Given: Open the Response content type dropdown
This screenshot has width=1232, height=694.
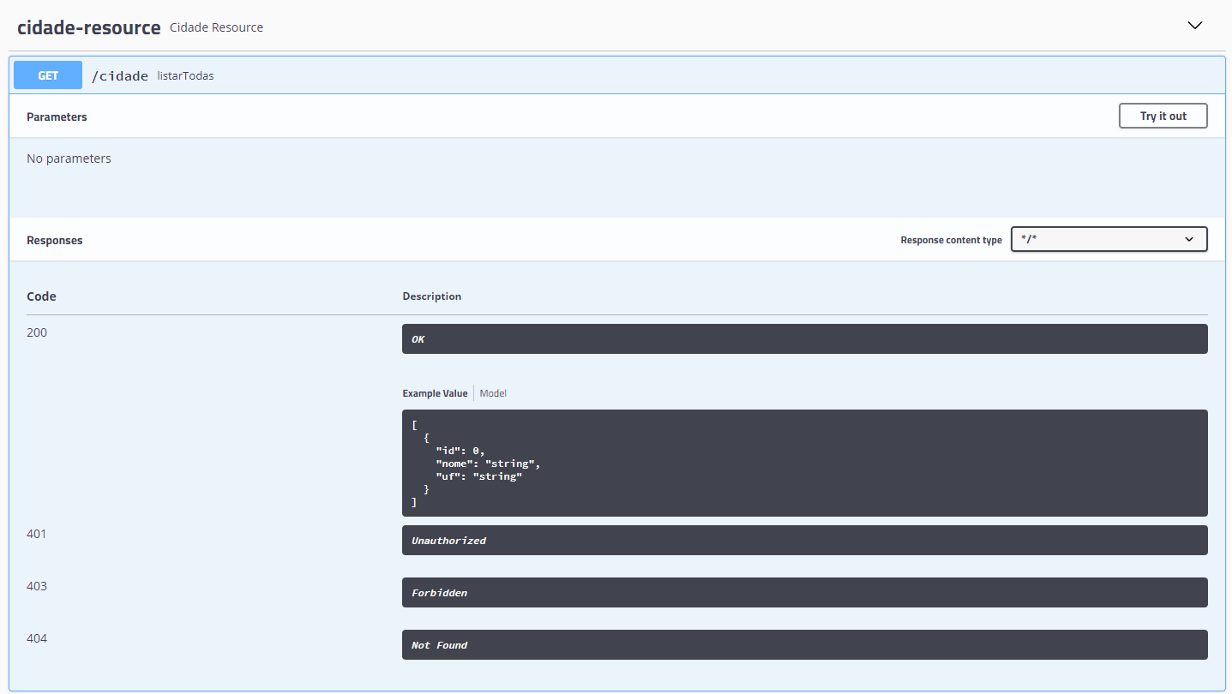Looking at the screenshot, I should pos(1109,239).
